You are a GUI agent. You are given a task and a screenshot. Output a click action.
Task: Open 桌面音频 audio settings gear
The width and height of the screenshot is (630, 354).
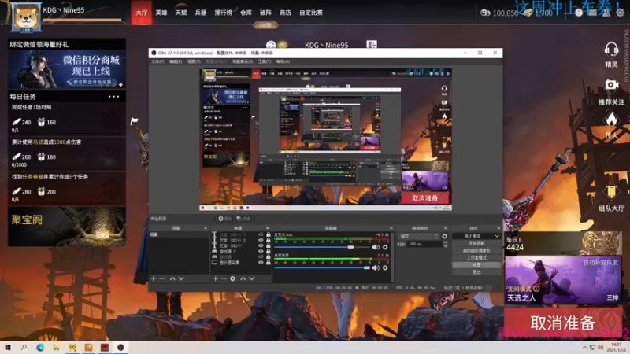(x=385, y=267)
